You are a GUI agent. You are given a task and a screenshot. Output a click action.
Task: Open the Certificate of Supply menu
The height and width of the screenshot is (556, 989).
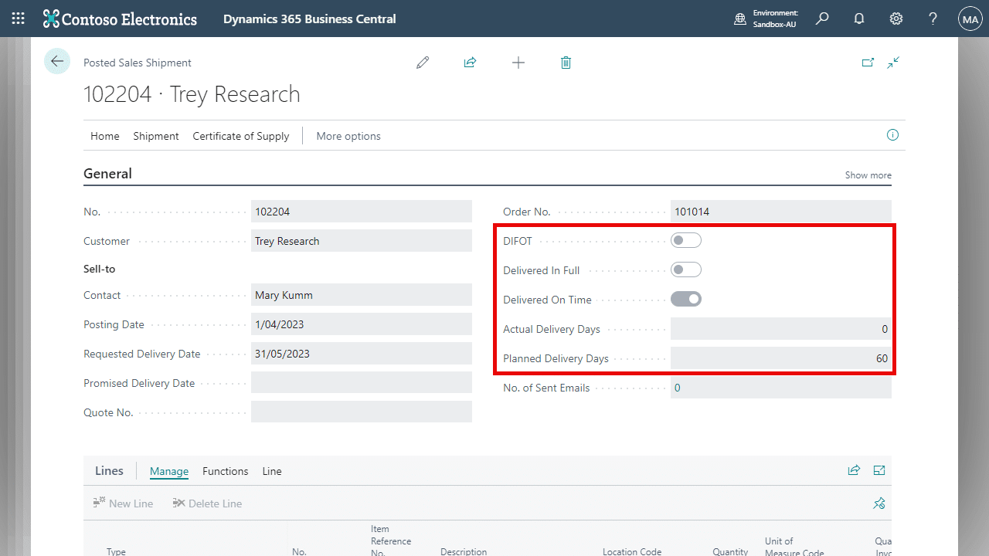click(241, 136)
